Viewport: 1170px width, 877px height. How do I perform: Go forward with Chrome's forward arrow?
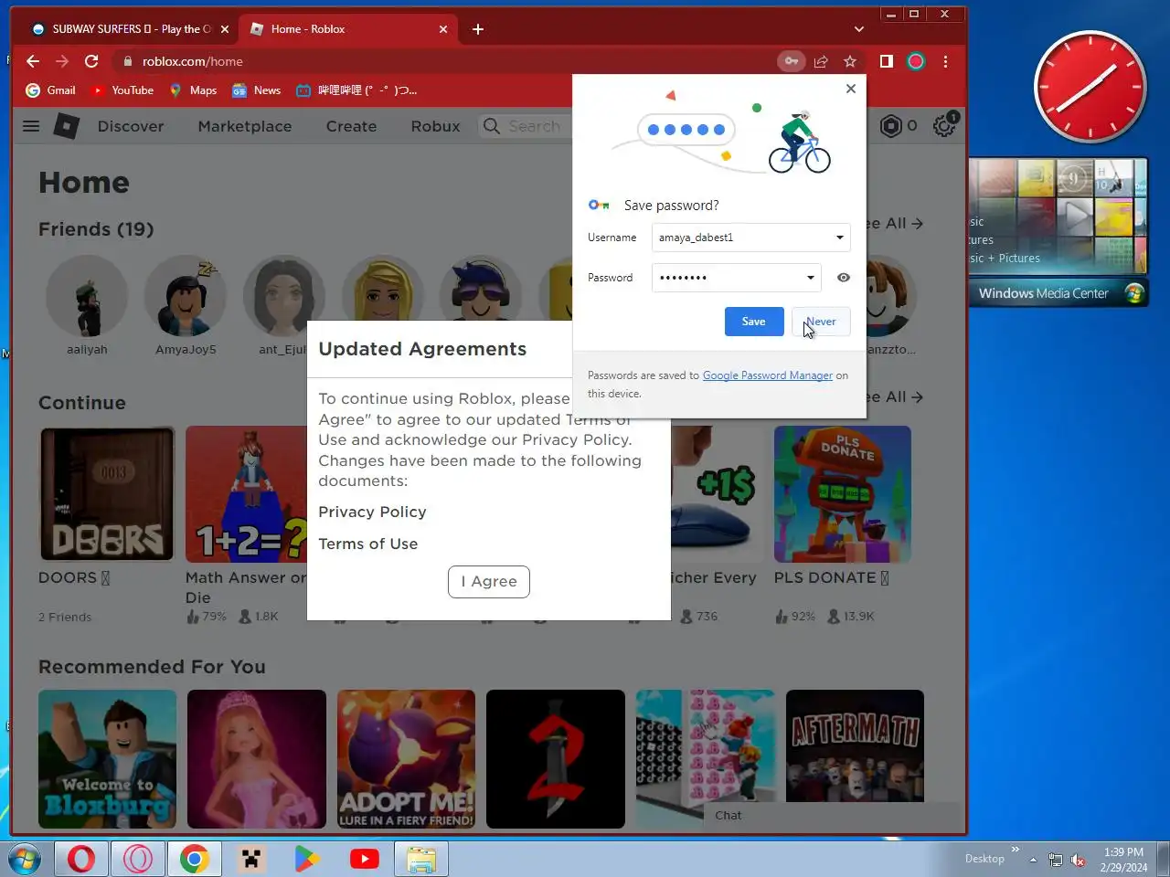pos(62,61)
